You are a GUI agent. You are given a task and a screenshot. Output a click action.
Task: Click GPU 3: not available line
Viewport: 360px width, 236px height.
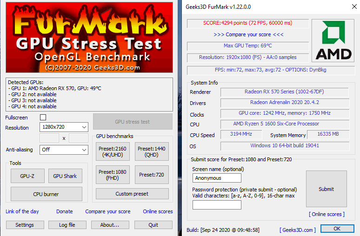pyautogui.click(x=33, y=100)
